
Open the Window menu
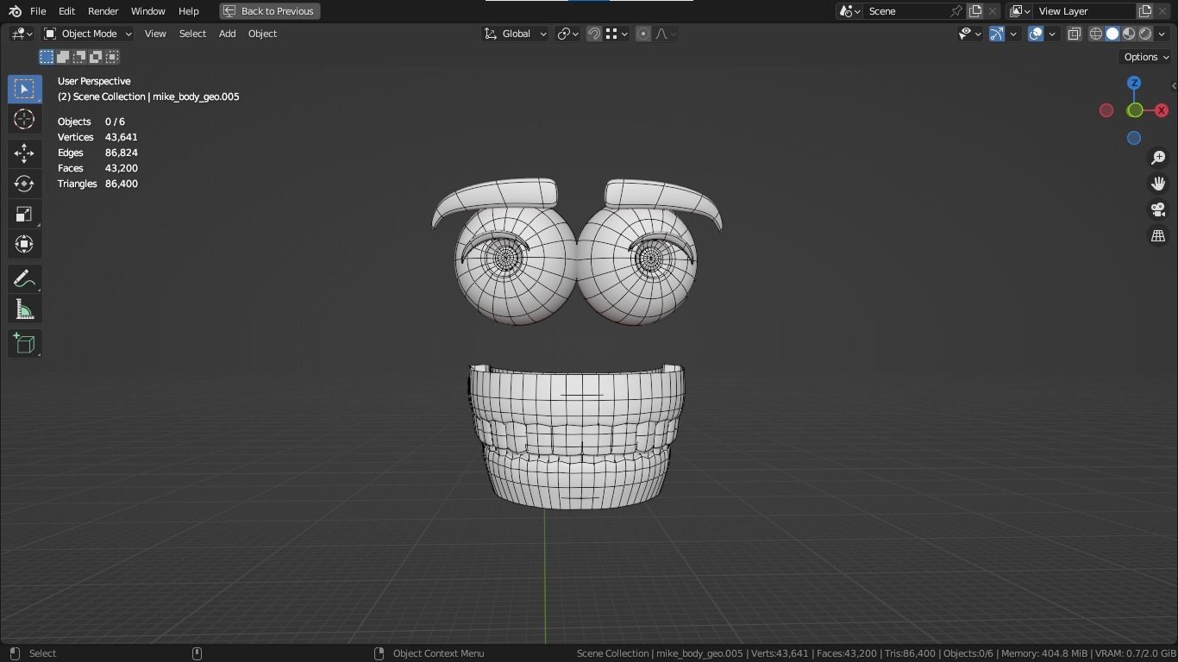point(147,11)
